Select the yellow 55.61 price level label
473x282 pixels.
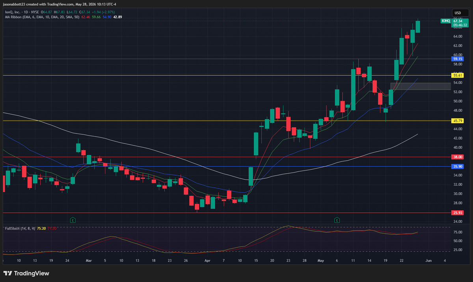coord(458,75)
